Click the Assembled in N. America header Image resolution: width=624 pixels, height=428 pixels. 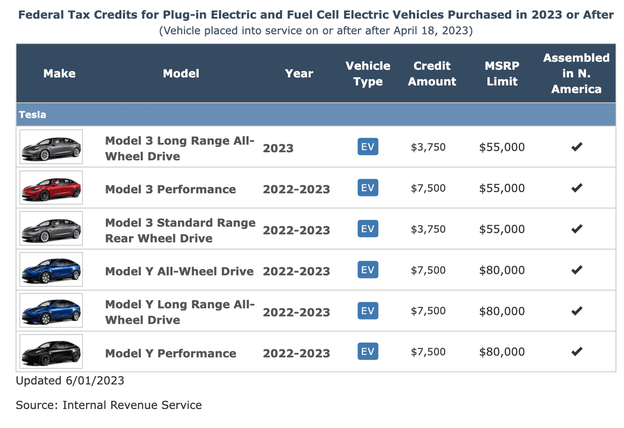(x=576, y=73)
